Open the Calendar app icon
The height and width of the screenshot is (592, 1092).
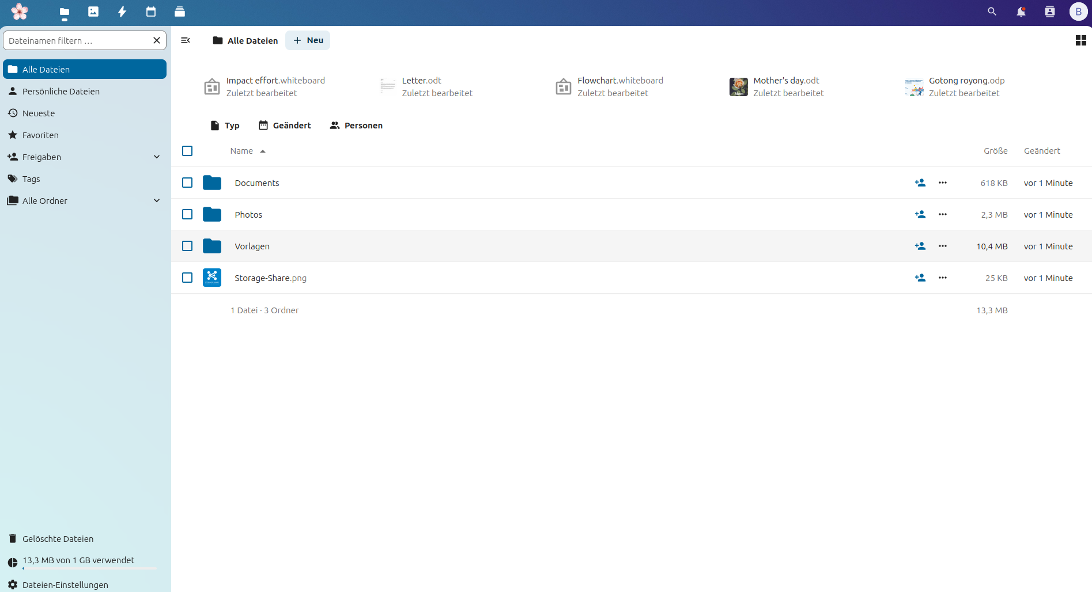coord(151,12)
